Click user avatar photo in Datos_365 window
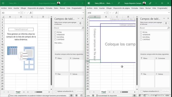This screenshot has height=97, width=172. tap(59, 3)
